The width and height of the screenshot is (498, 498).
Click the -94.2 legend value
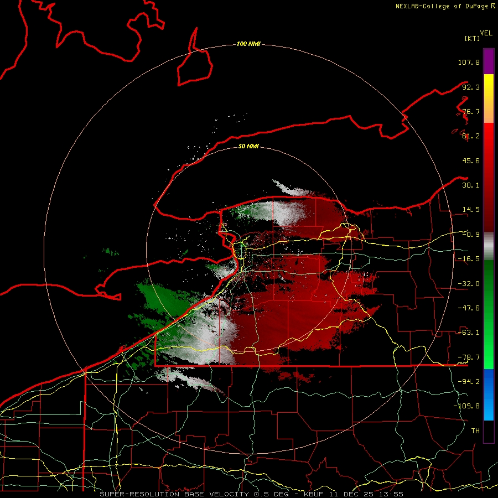(x=469, y=382)
